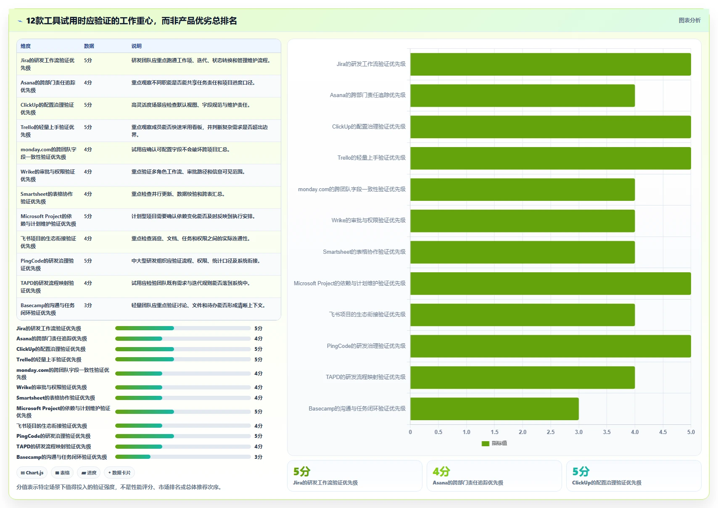
Task: Click the Basecamp progress bar
Action: click(183, 457)
